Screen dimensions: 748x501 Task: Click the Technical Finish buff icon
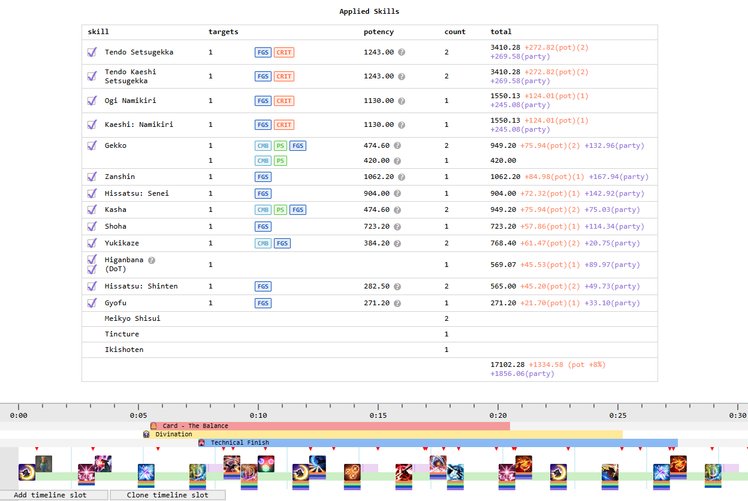pos(201,443)
